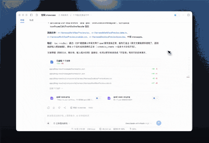The image size is (209, 143).
Task: Click the message input field
Action: (104, 116)
